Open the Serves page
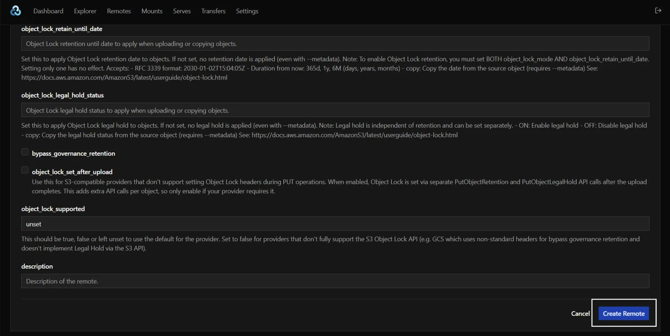The height and width of the screenshot is (336, 670). (182, 11)
